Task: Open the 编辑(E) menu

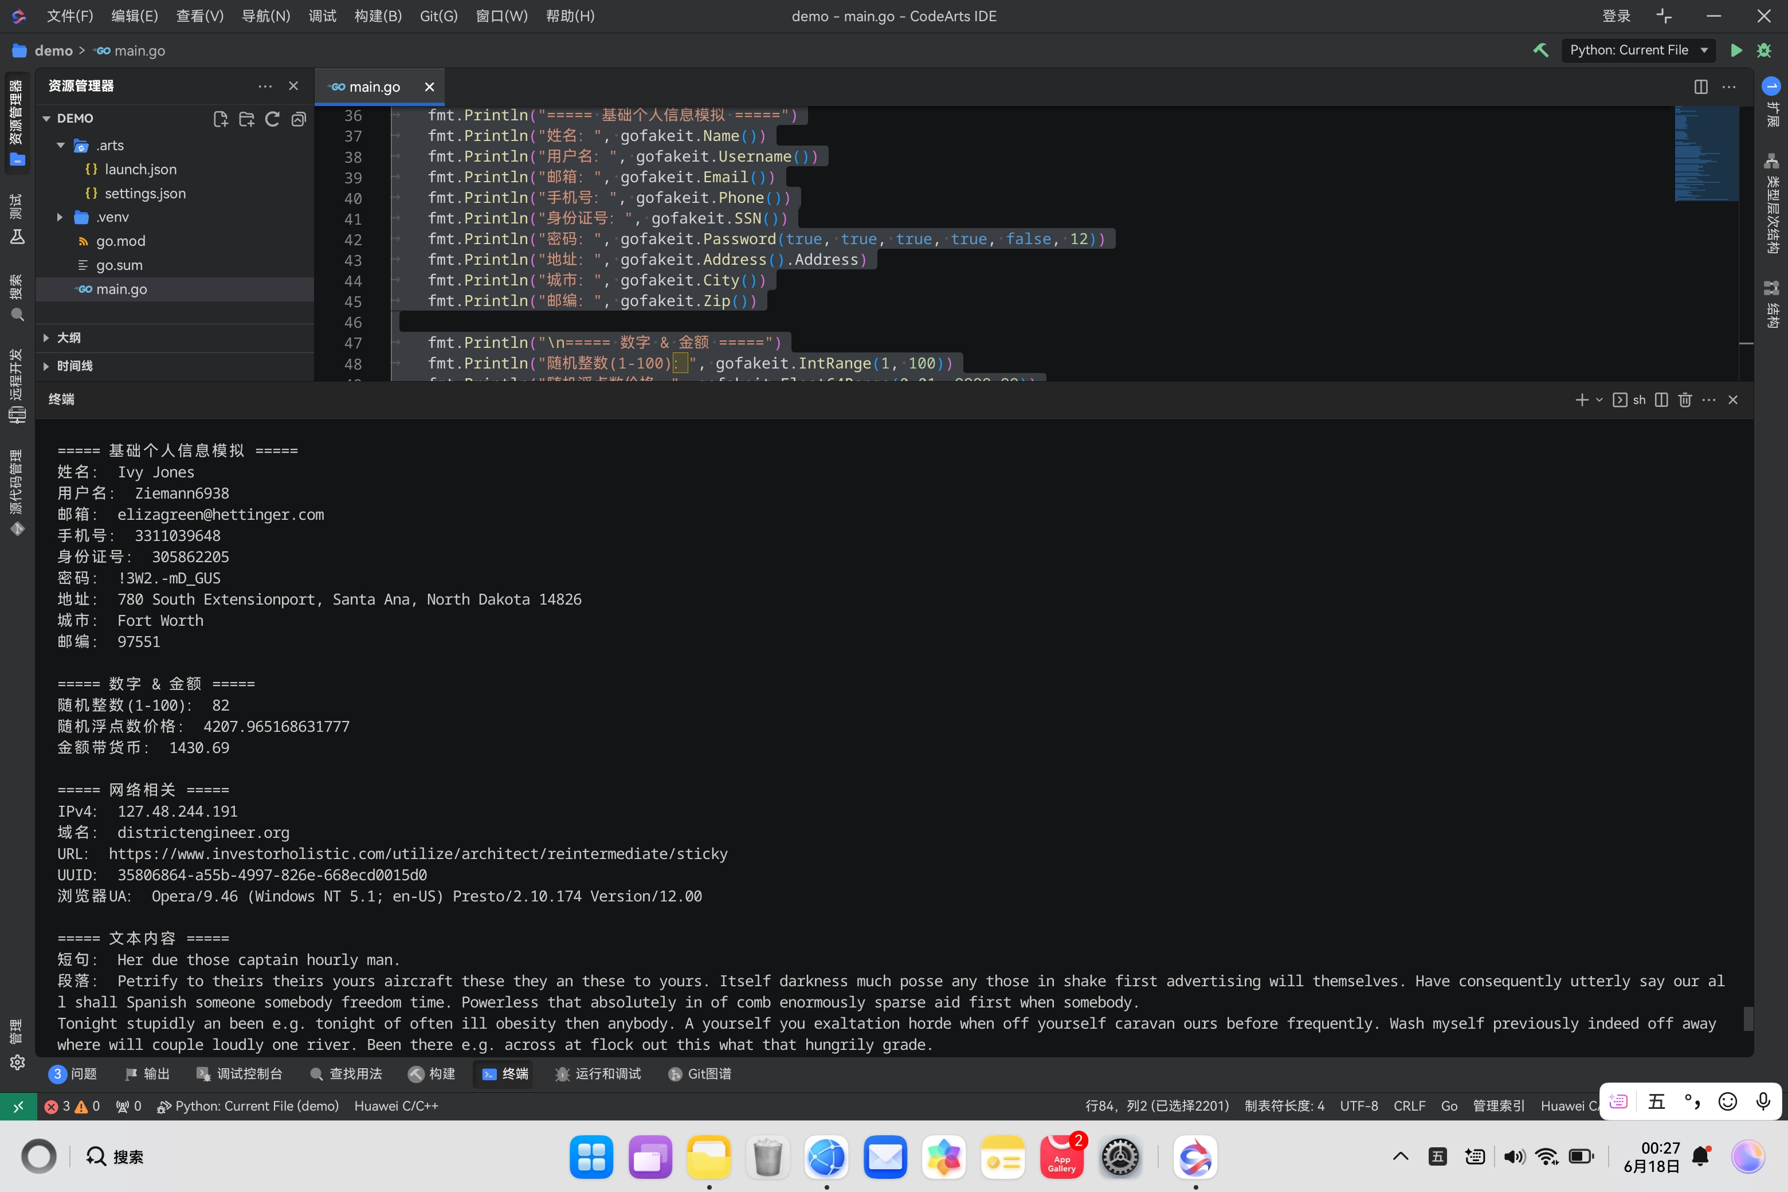Action: click(135, 16)
